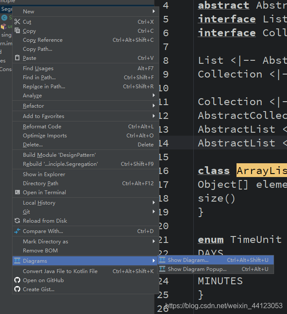This screenshot has width=287, height=314.
Task: Click 'MINUTES' text in editor
Action: point(221,281)
